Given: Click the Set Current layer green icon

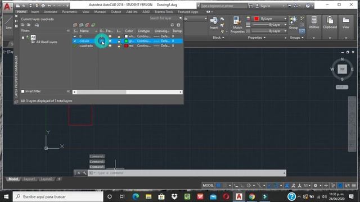Looking at the screenshot, I should click(93, 25).
